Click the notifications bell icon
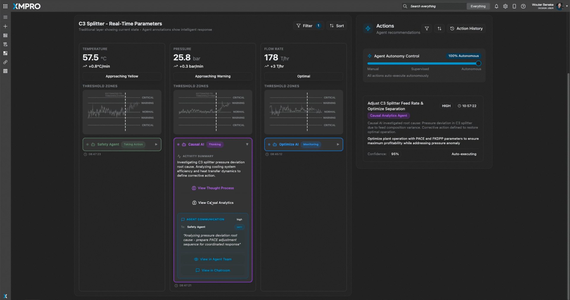This screenshot has width=570, height=300. 496,6
